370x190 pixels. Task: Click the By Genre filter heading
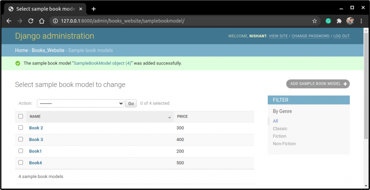[282, 111]
